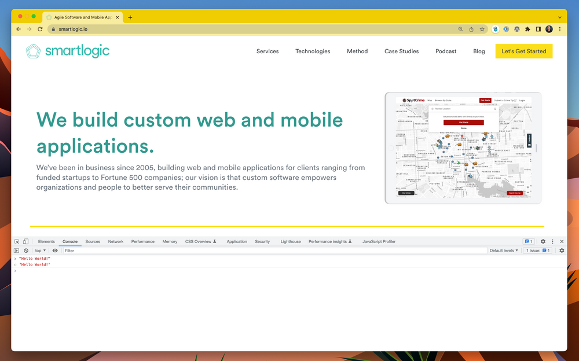Open the Case Studies nav link
The width and height of the screenshot is (579, 361).
pyautogui.click(x=401, y=51)
